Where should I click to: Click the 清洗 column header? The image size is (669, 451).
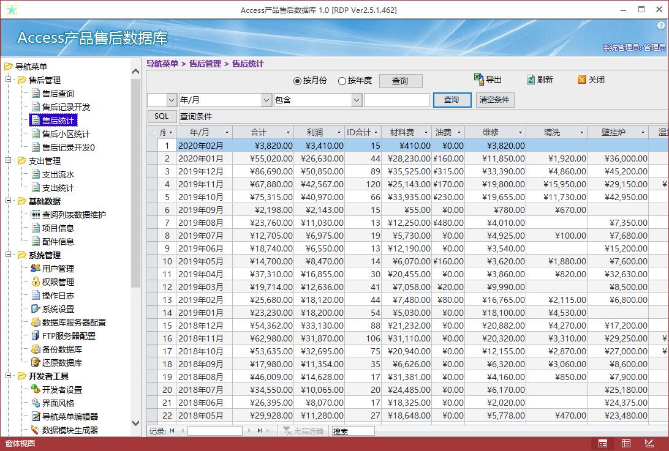556,133
